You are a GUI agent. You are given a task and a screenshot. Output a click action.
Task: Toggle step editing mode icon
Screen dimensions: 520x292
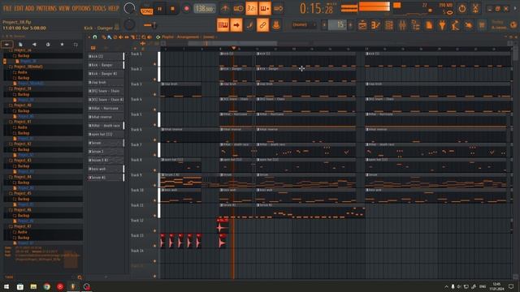(249, 25)
